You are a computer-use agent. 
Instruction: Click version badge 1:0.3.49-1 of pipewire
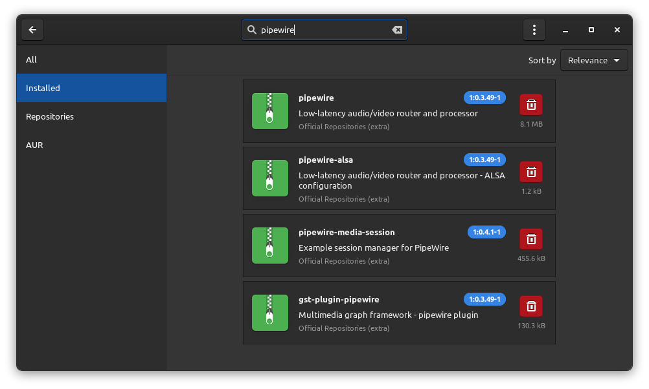coord(484,98)
